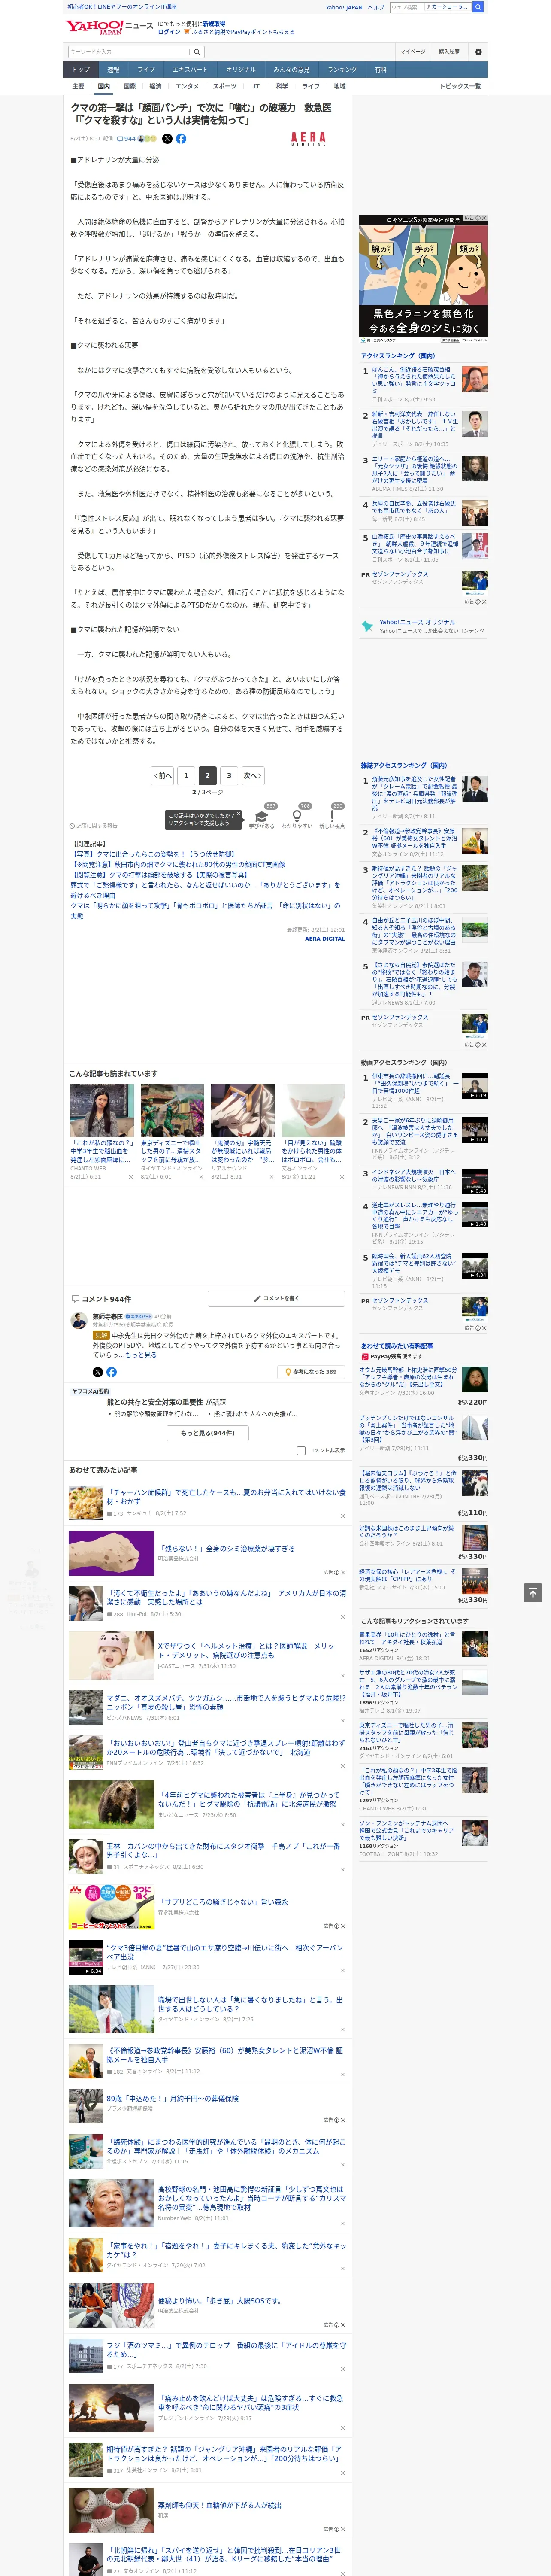Viewport: 551px width, 2576px height.
Task: Select ランキング tab
Action: pyautogui.click(x=343, y=70)
